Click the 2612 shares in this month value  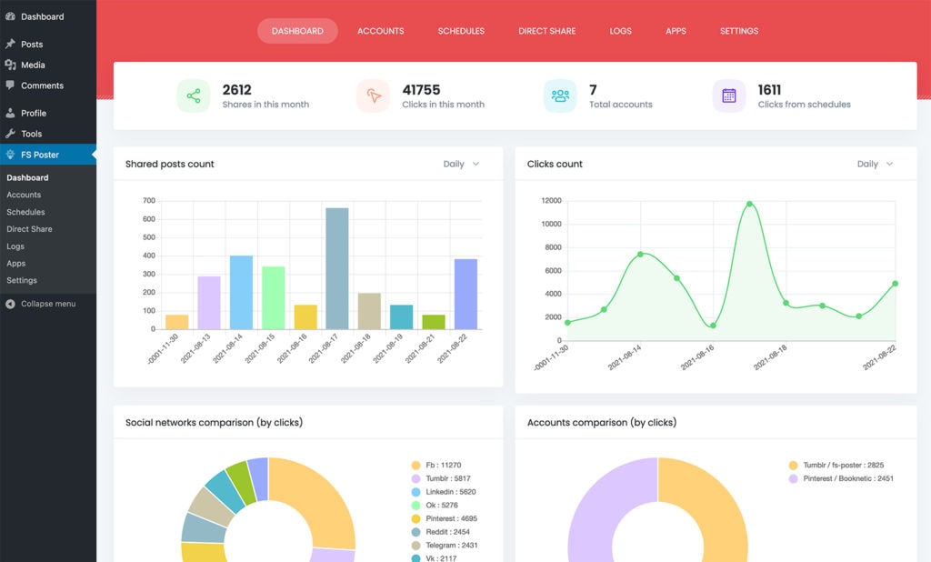237,90
